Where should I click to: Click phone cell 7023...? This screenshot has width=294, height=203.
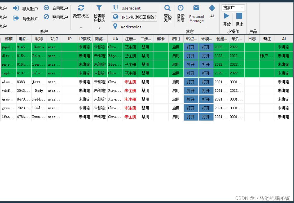pos(24,108)
